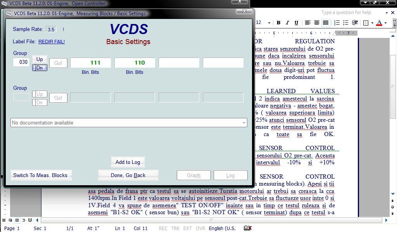Toggle Underline formatting in Word toolbar
The width and height of the screenshot is (397, 232).
point(296,23)
